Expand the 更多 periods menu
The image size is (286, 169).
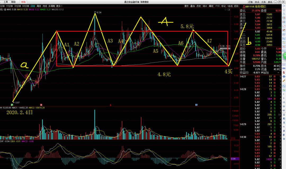59,6
